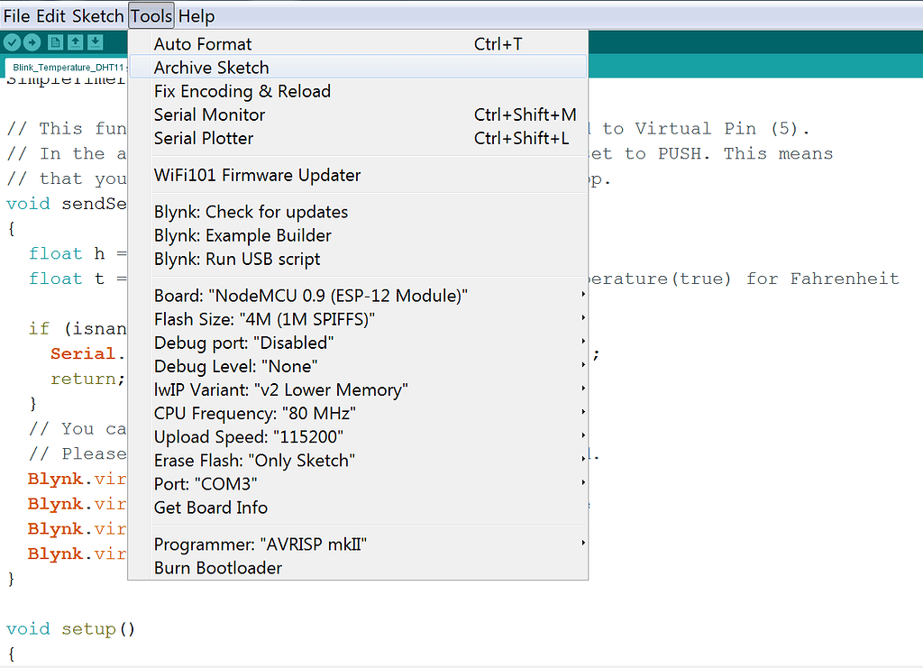Save the sketch via the down-arrow icon
The height and width of the screenshot is (668, 923).
coord(97,41)
